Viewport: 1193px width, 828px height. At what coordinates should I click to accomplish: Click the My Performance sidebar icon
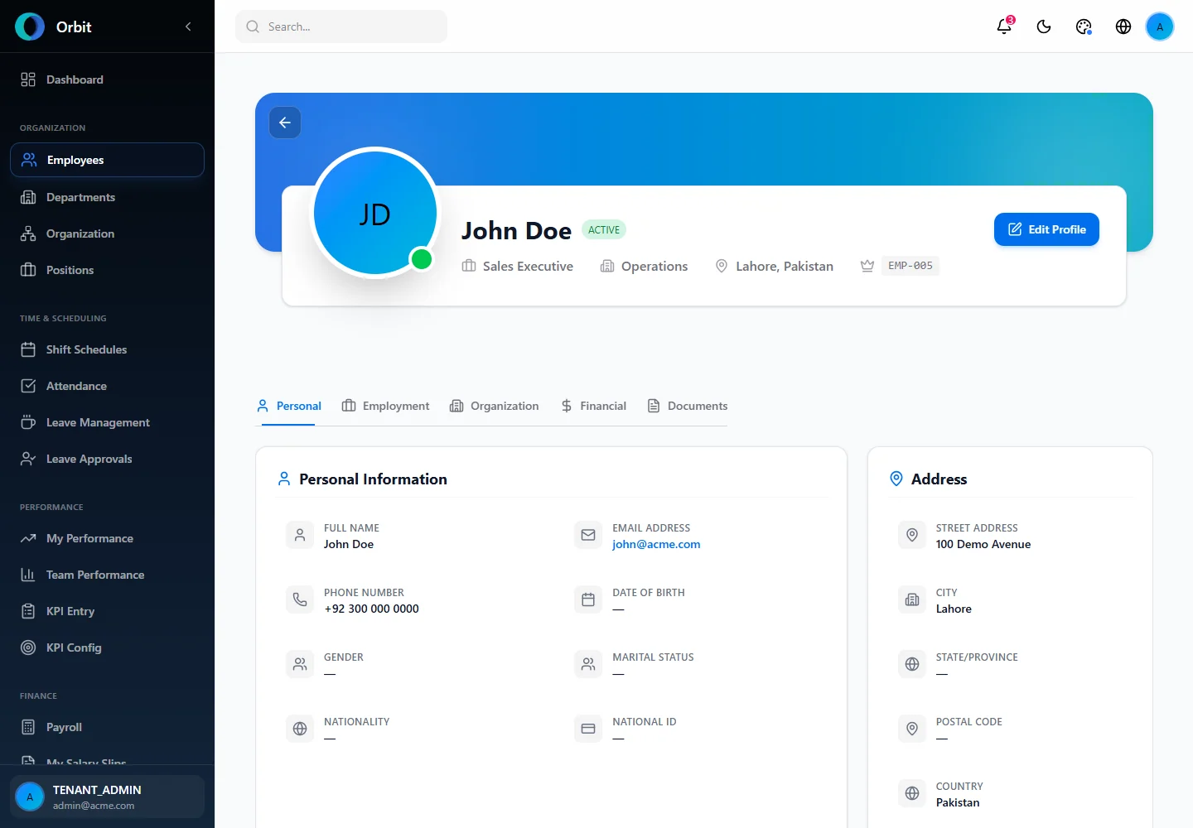coord(28,538)
